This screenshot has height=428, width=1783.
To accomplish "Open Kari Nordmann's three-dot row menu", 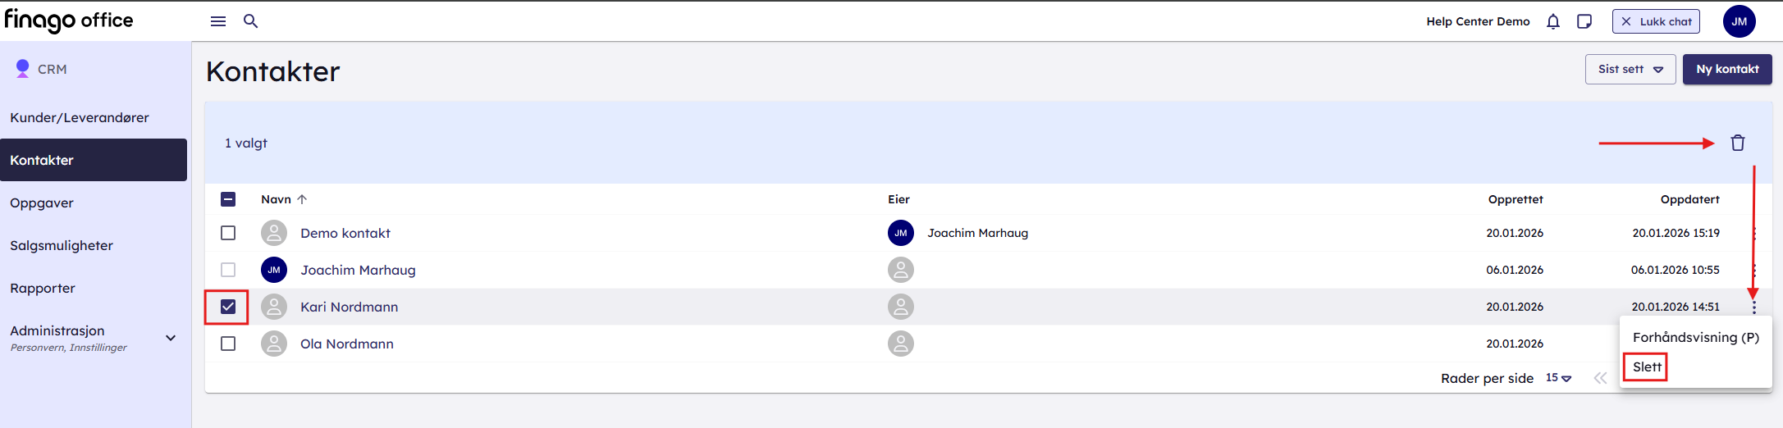I will tap(1754, 307).
